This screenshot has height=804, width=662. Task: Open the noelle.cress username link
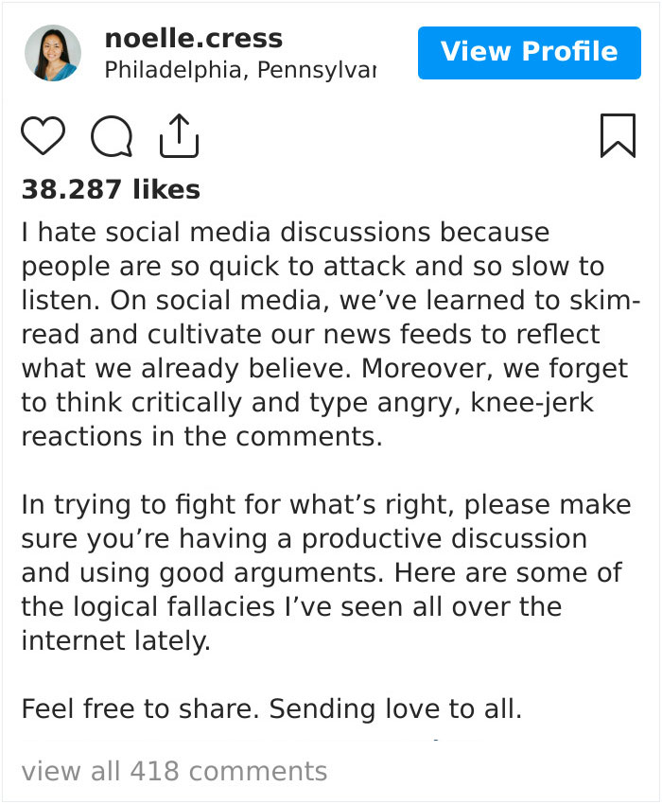click(x=194, y=39)
